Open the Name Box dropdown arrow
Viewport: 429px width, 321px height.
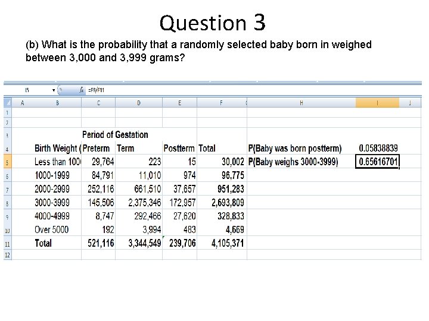[x=54, y=90]
